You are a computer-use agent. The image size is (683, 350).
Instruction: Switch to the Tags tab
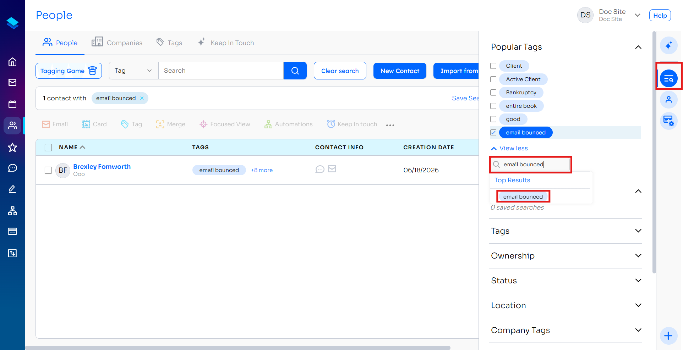tap(169, 43)
